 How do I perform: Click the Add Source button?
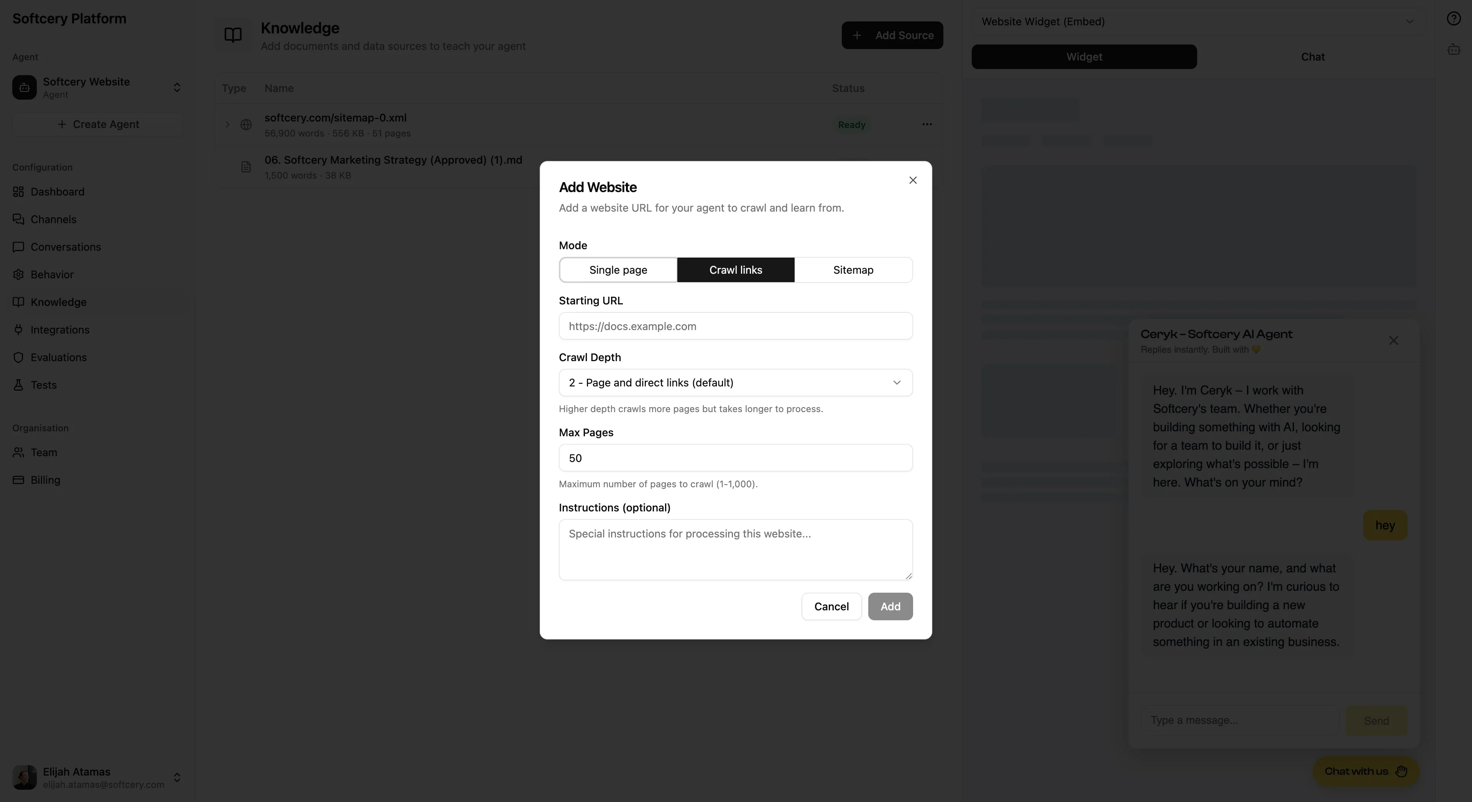[x=892, y=35]
